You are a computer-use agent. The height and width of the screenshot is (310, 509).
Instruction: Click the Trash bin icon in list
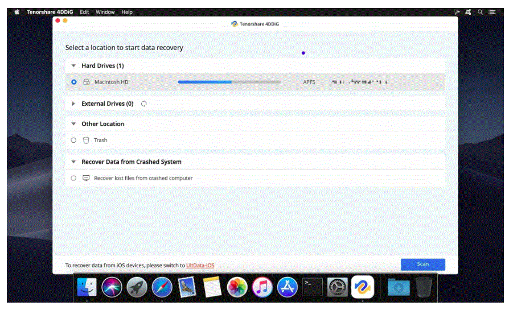[x=86, y=140]
